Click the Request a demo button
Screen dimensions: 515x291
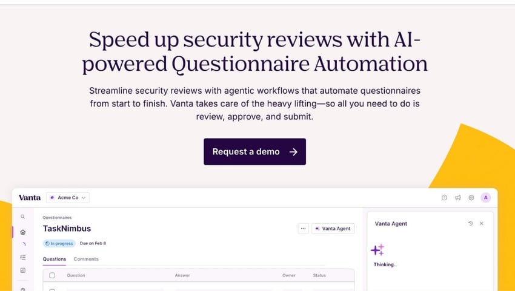pyautogui.click(x=254, y=152)
